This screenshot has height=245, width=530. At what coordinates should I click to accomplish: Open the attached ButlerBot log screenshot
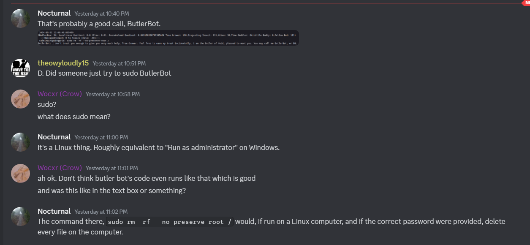click(168, 38)
